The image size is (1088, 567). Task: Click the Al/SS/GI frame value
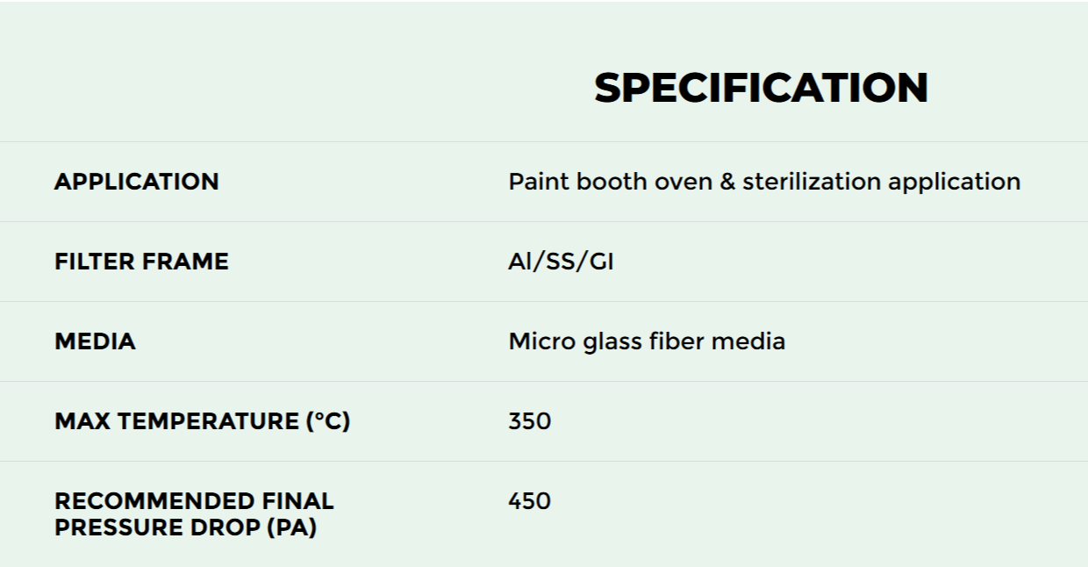[561, 262]
